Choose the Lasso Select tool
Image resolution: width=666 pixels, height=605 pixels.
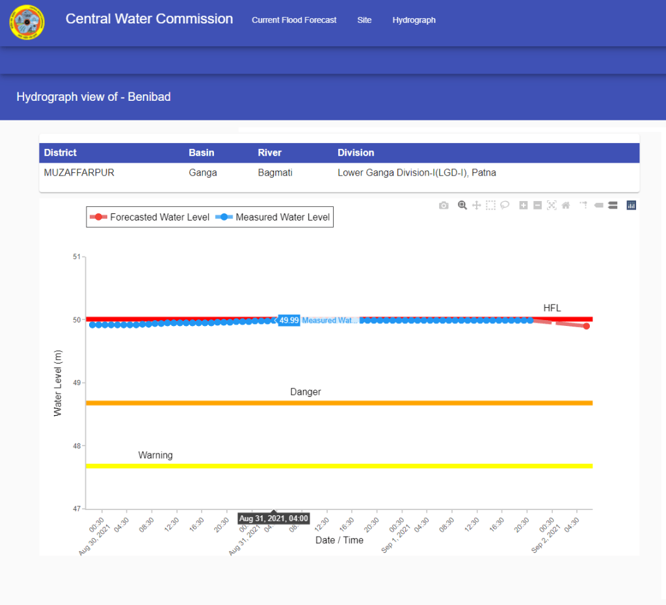pos(505,206)
